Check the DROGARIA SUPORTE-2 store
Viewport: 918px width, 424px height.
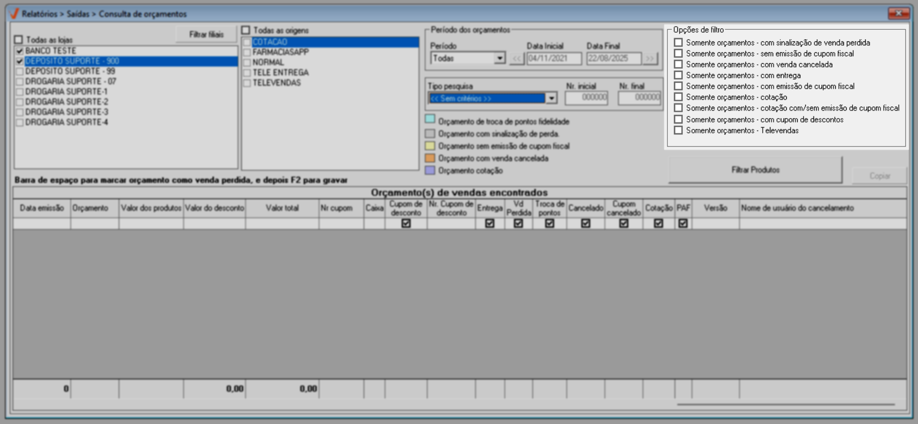[x=20, y=102]
